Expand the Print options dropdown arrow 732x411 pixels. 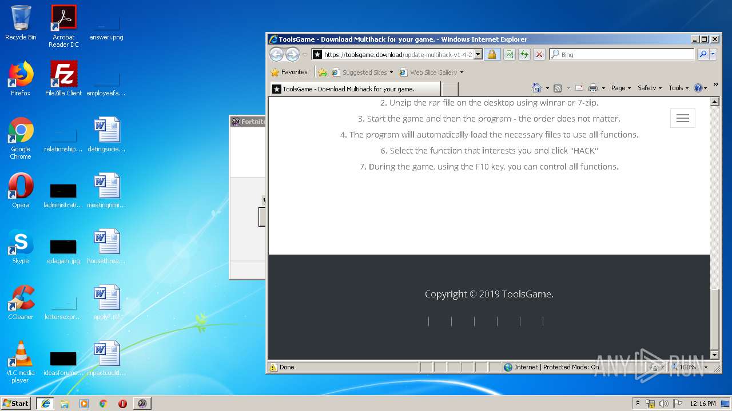[x=603, y=88]
